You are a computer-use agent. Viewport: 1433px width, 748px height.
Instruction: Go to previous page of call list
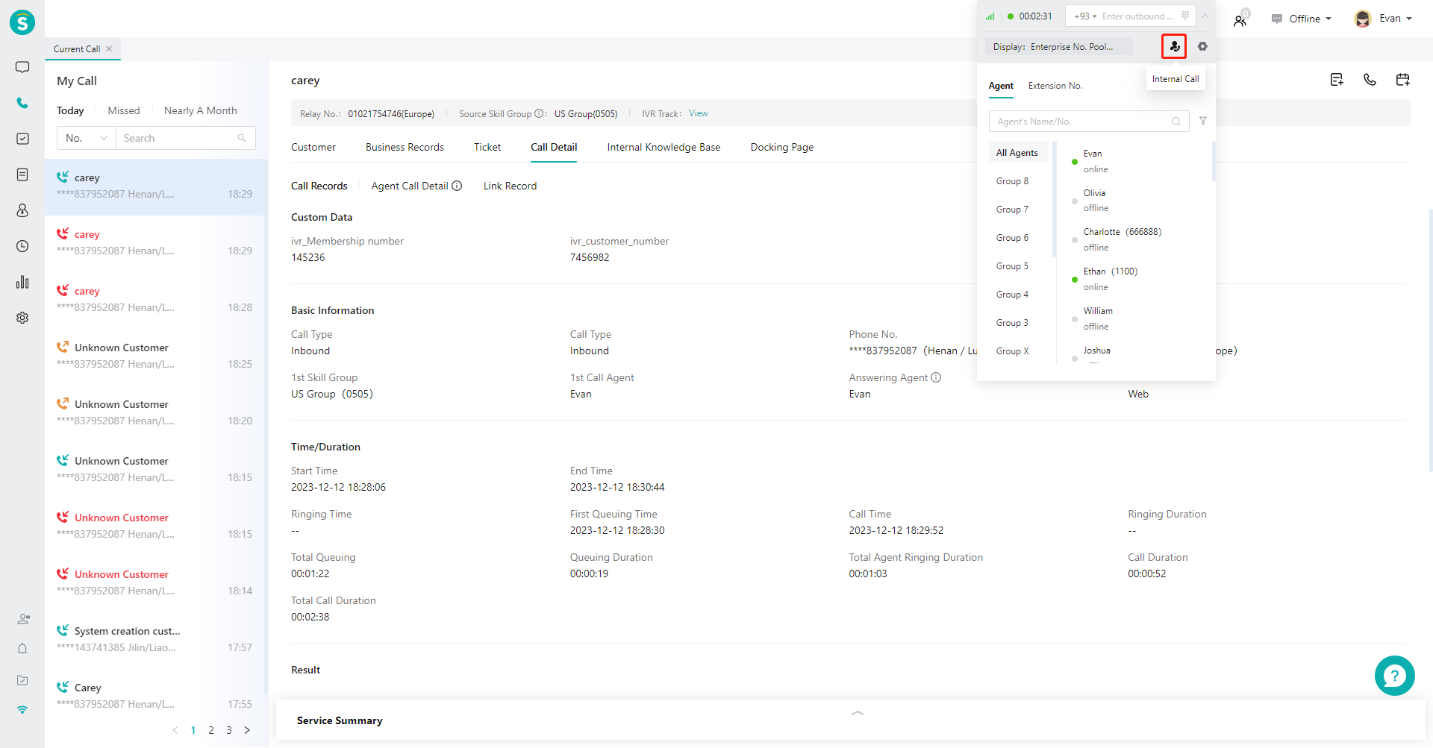175,730
